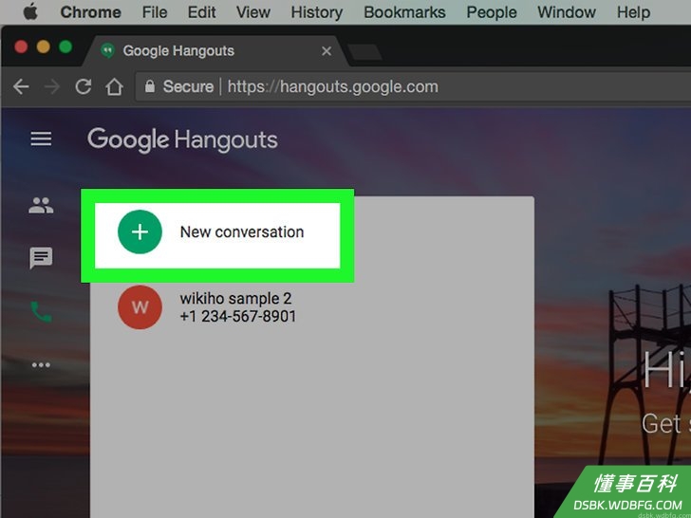Viewport: 691px width, 518px height.
Task: Go back to previous page
Action: point(21,86)
